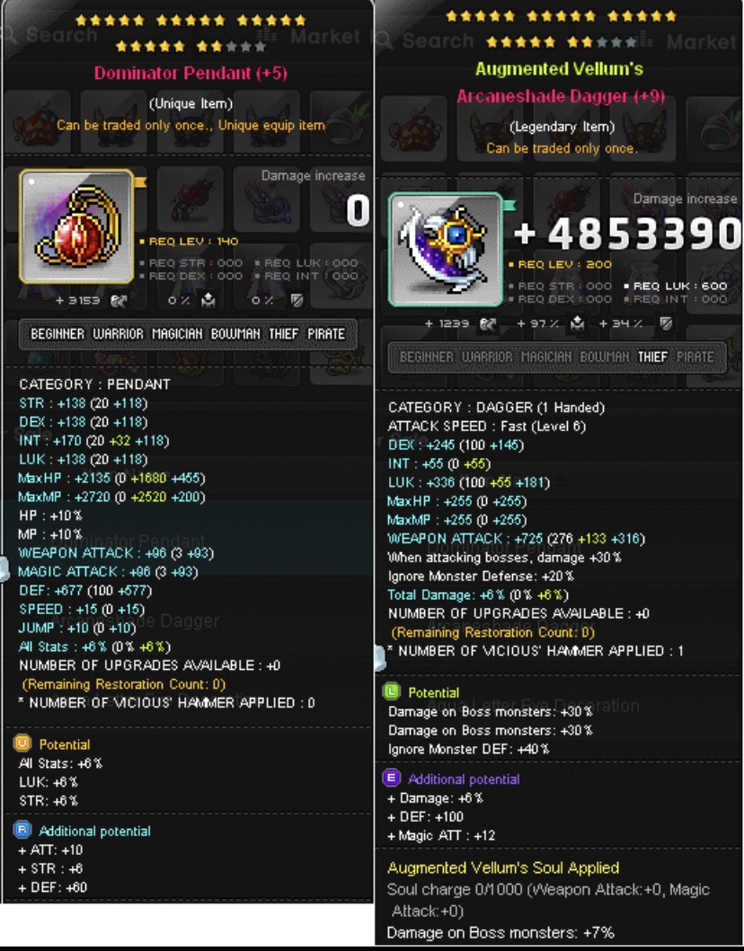Click the yellow Unique potential U icon

tap(22, 743)
